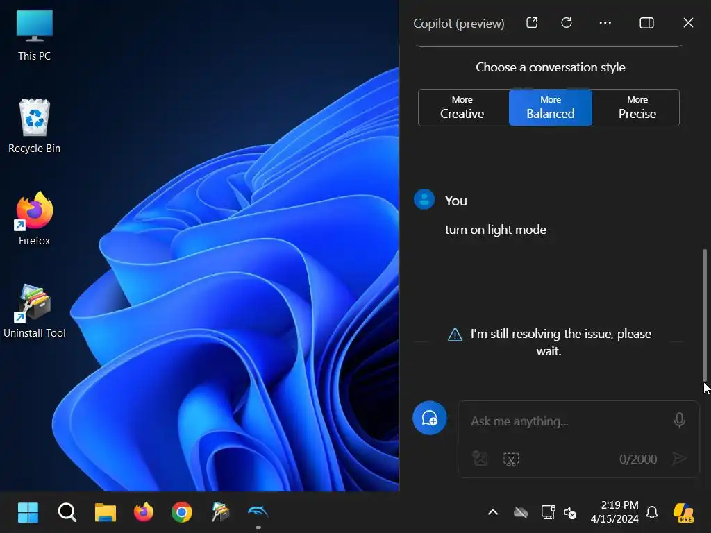Select the Uninstall Tool desktop shortcut
The height and width of the screenshot is (533, 711).
point(35,312)
